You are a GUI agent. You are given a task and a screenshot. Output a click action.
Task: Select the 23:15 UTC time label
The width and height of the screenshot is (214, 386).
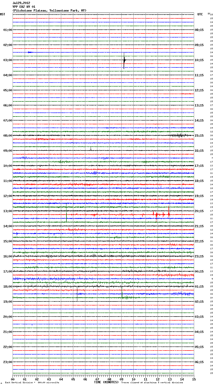pos(199,256)
